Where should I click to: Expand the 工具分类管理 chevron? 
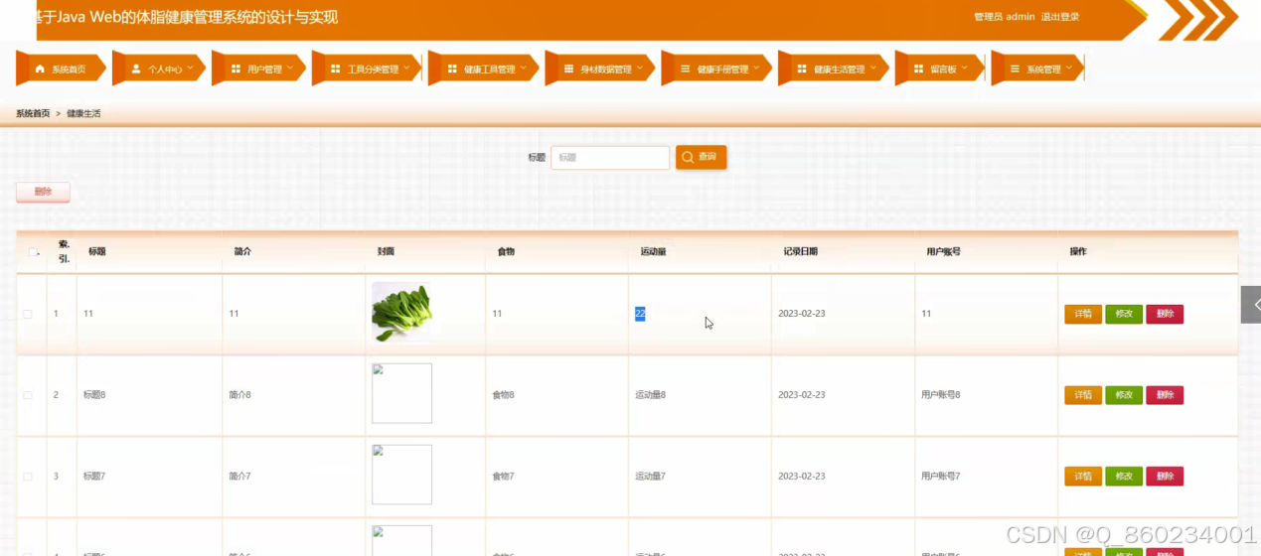pyautogui.click(x=406, y=69)
